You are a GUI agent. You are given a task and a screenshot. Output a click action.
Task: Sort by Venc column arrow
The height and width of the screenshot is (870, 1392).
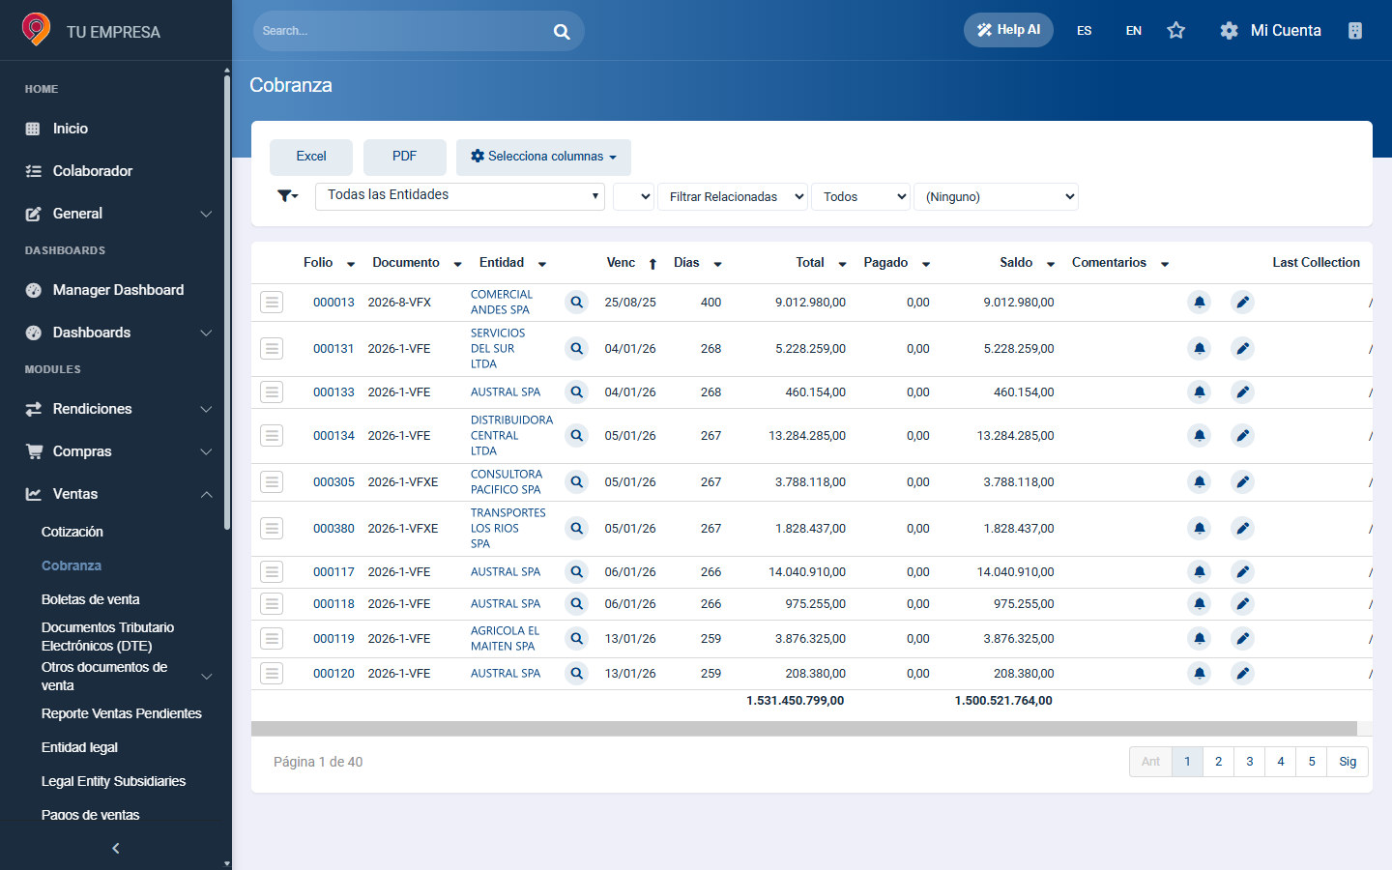(x=652, y=264)
